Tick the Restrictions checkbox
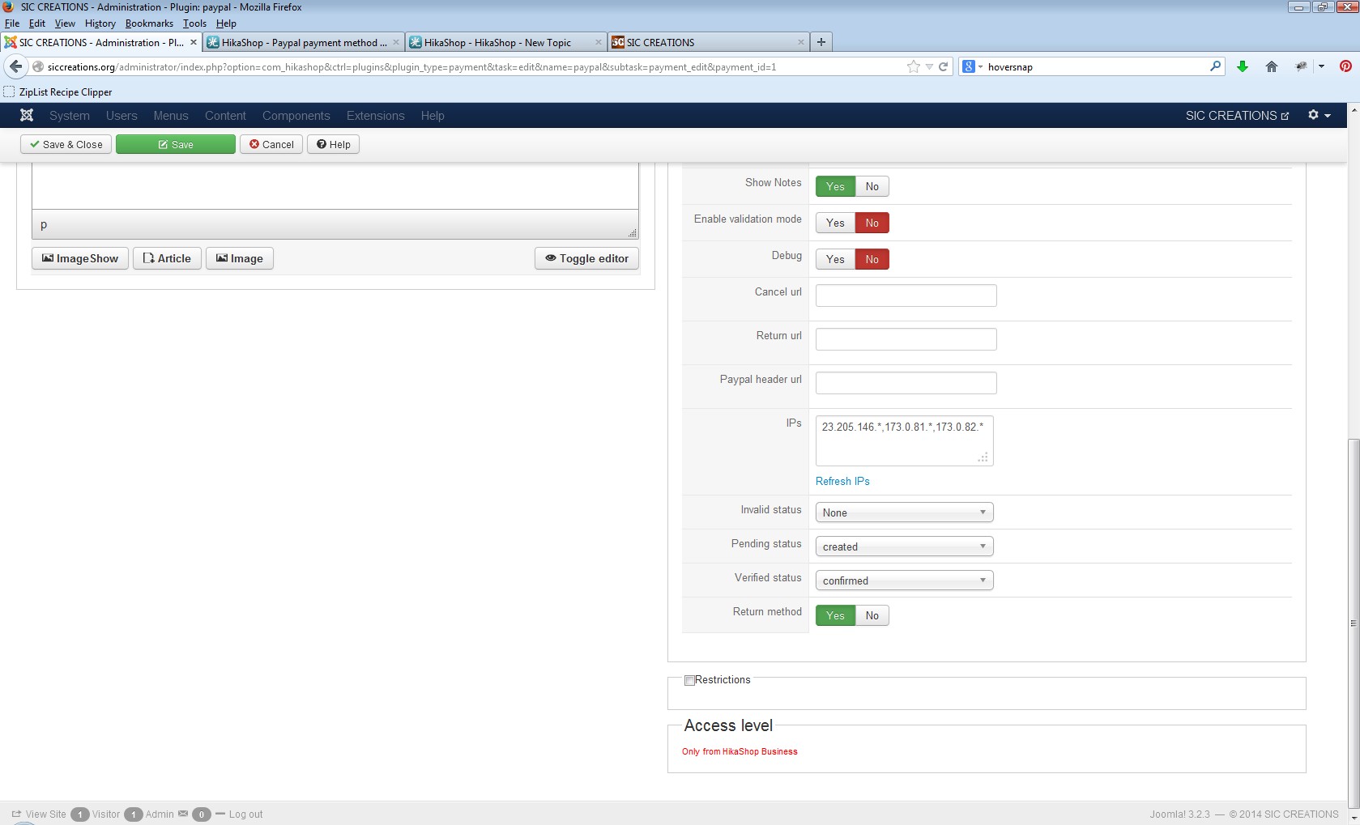The image size is (1360, 825). 689,680
